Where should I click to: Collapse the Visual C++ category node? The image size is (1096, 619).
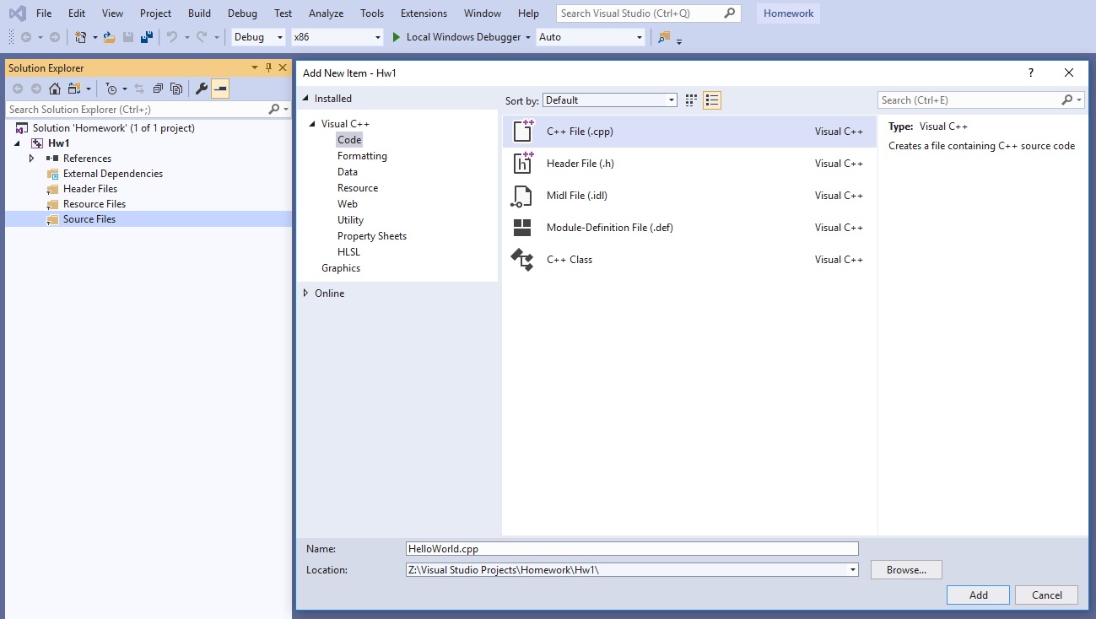[x=313, y=124]
